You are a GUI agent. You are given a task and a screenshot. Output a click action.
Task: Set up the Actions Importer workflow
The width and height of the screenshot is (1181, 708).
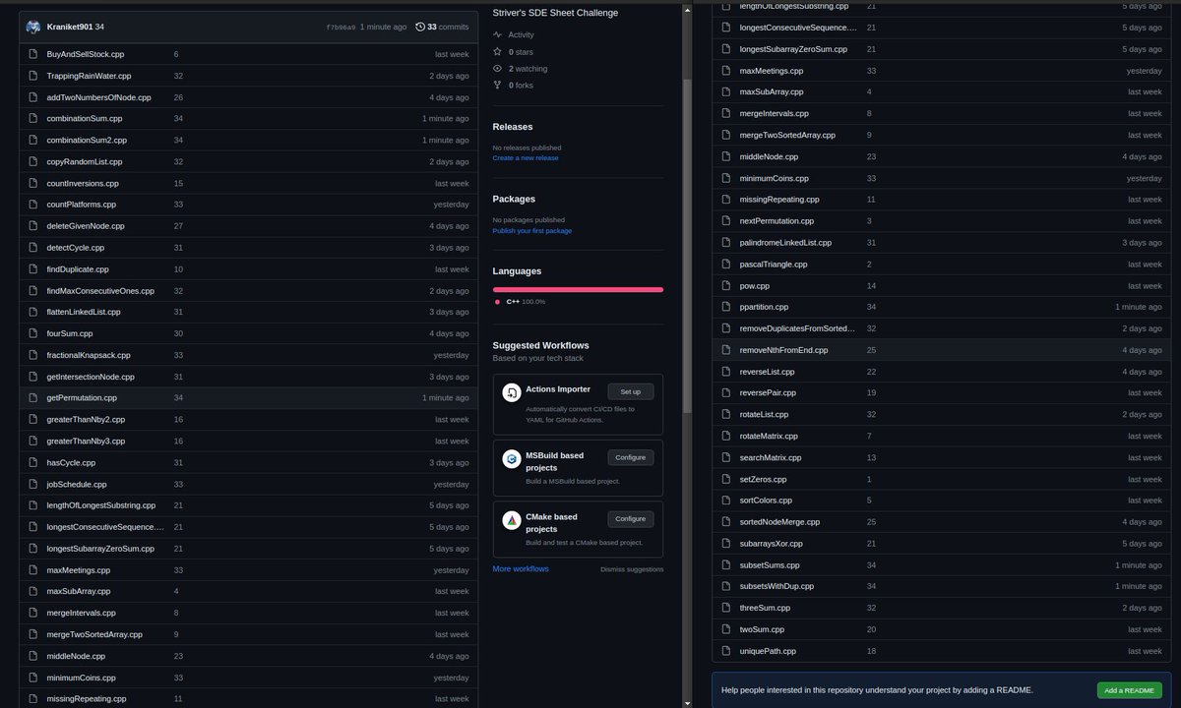(x=630, y=391)
